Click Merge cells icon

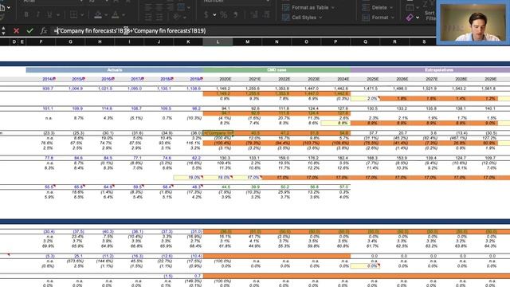[181, 7]
